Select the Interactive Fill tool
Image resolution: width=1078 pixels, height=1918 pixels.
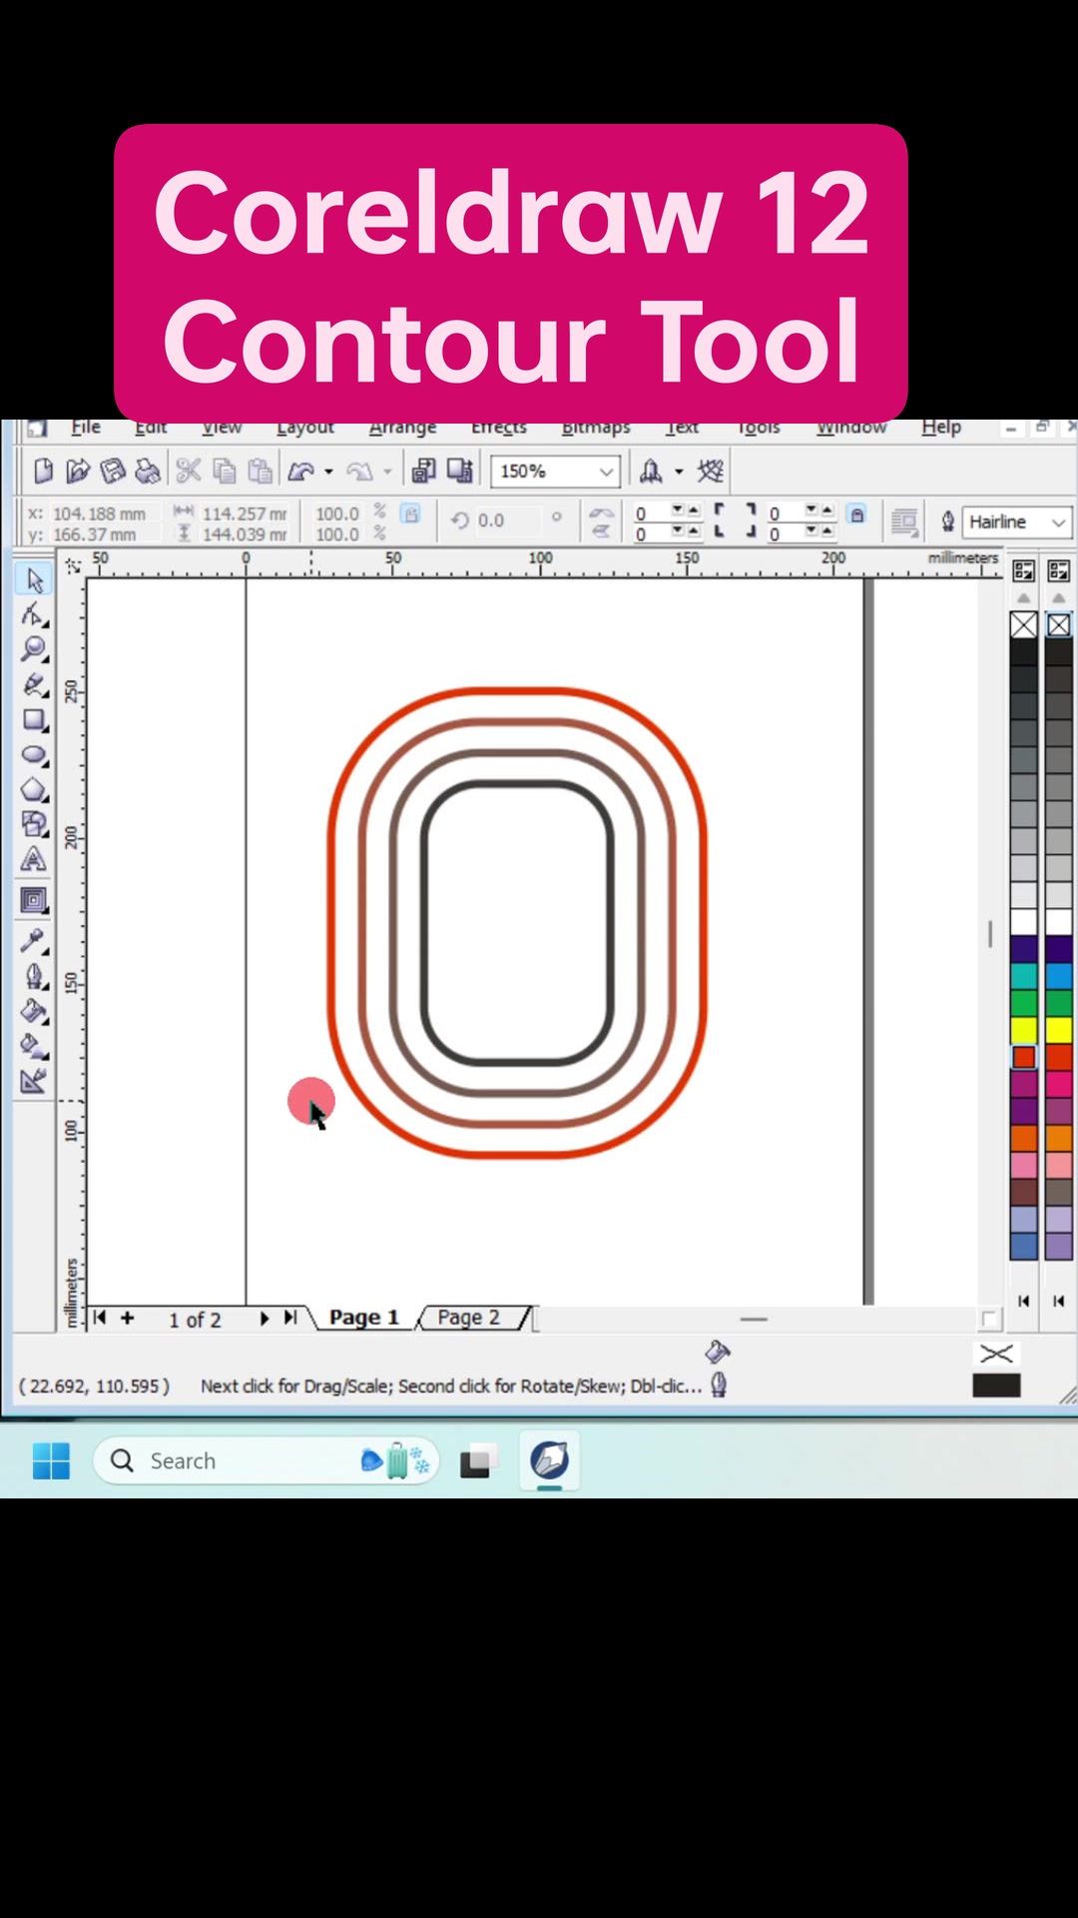click(34, 1046)
